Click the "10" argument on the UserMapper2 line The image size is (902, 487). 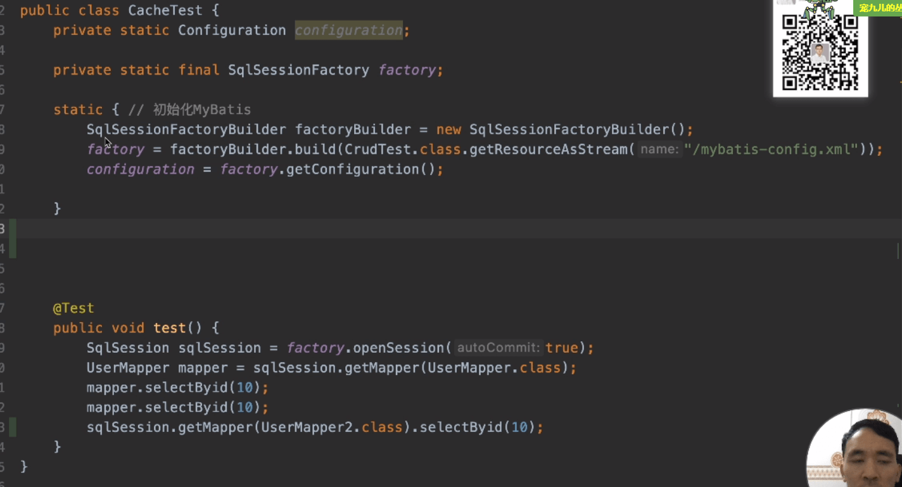519,427
